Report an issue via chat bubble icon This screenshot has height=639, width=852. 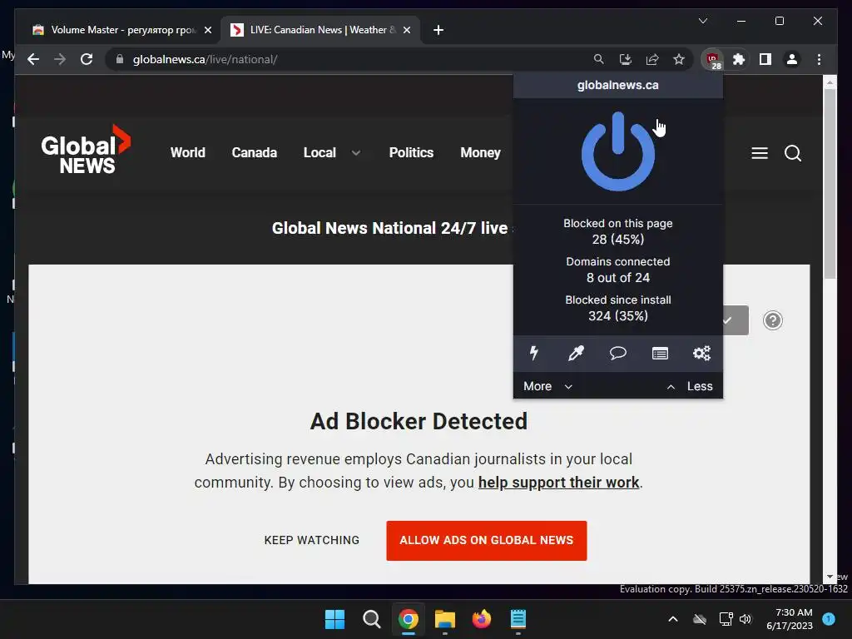tap(618, 354)
